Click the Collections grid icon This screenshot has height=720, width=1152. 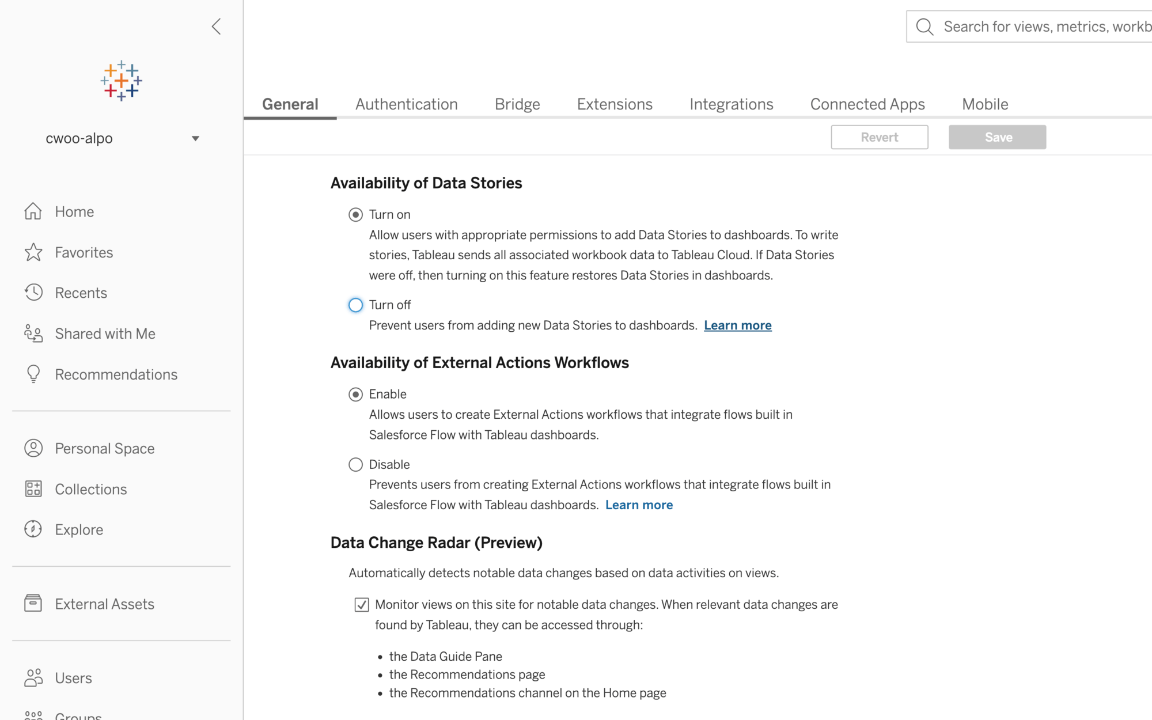[x=33, y=489]
